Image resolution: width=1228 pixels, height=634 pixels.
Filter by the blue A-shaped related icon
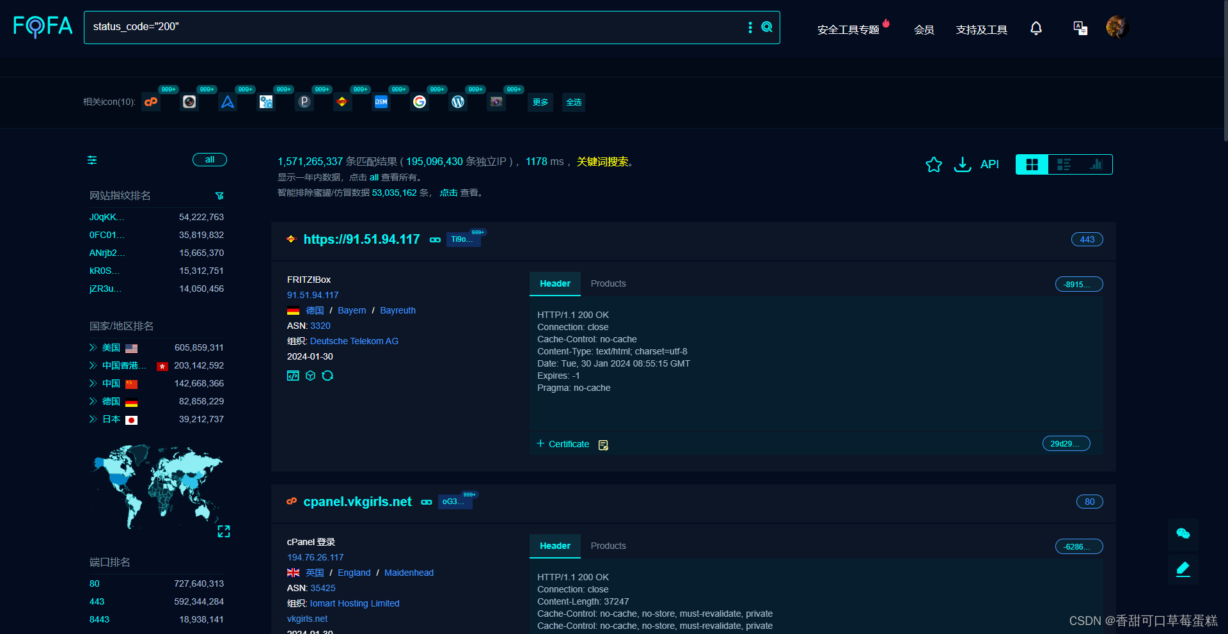pyautogui.click(x=228, y=102)
